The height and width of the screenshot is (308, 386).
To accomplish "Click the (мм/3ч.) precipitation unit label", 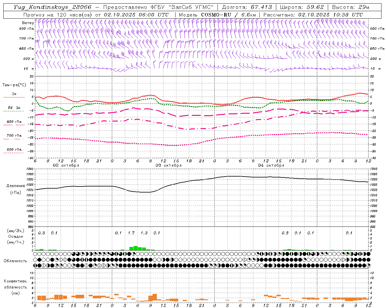I will tap(16, 231).
